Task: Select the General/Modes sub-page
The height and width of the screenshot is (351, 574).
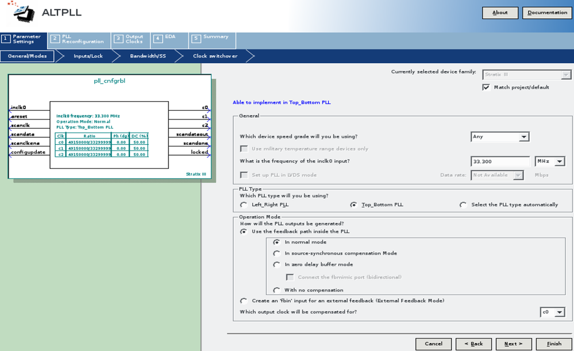Action: pyautogui.click(x=27, y=56)
